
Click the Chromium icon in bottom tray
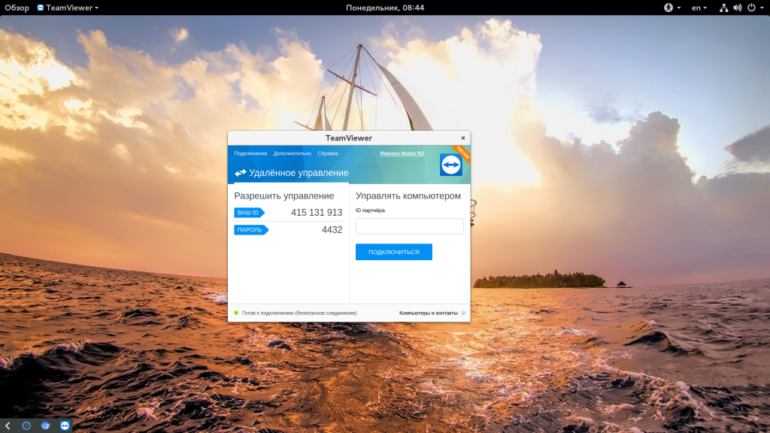pyautogui.click(x=46, y=425)
